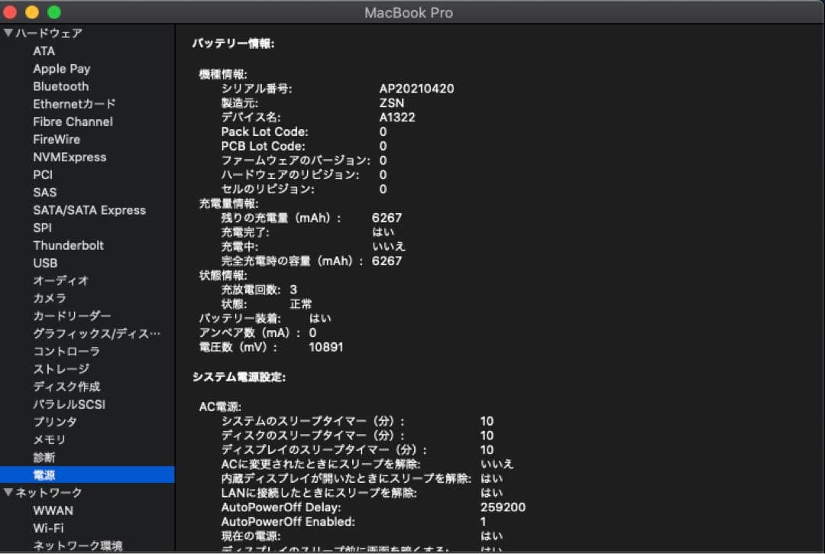Click the 残りの充電量 value 6267

pos(387,218)
